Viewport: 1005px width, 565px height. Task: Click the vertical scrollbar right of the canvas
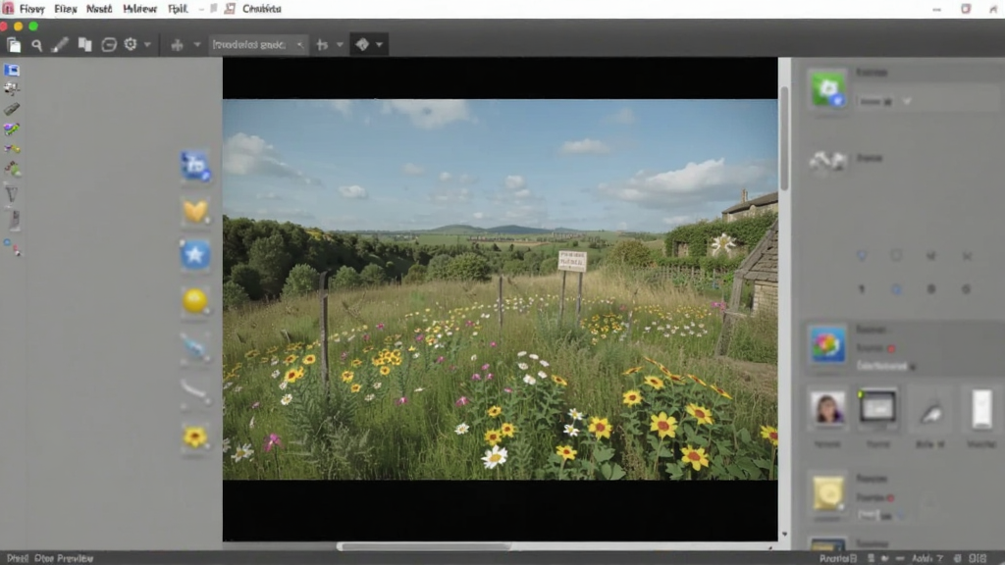784,137
